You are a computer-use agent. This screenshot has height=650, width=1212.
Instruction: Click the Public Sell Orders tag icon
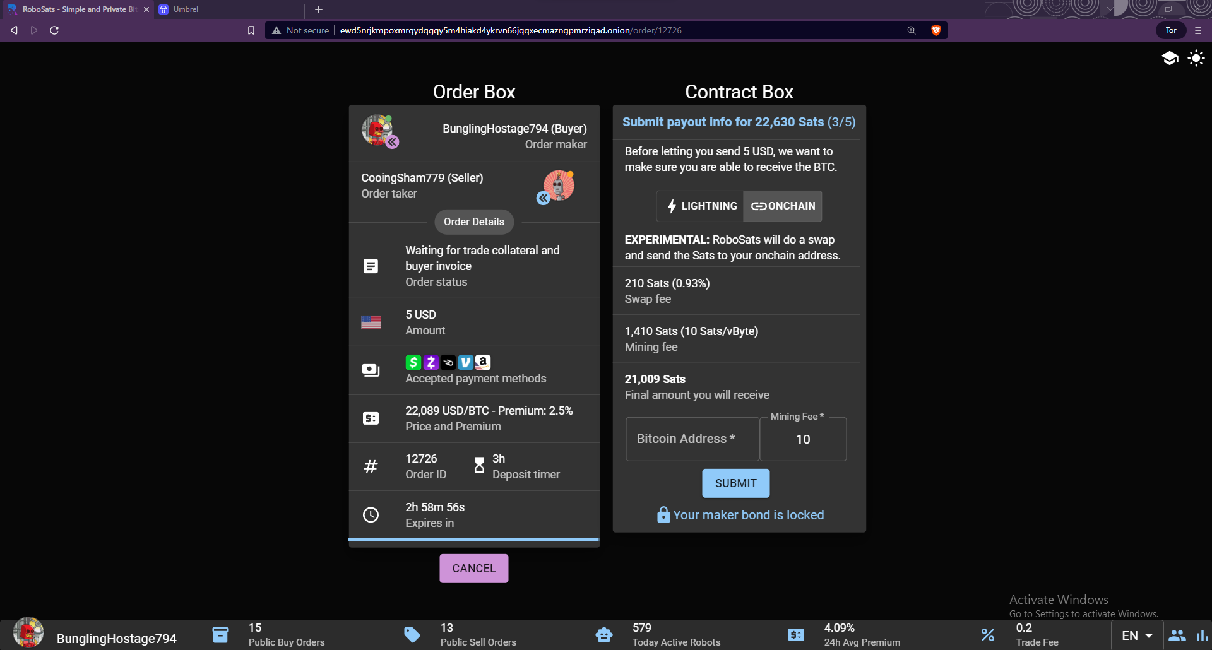click(412, 635)
